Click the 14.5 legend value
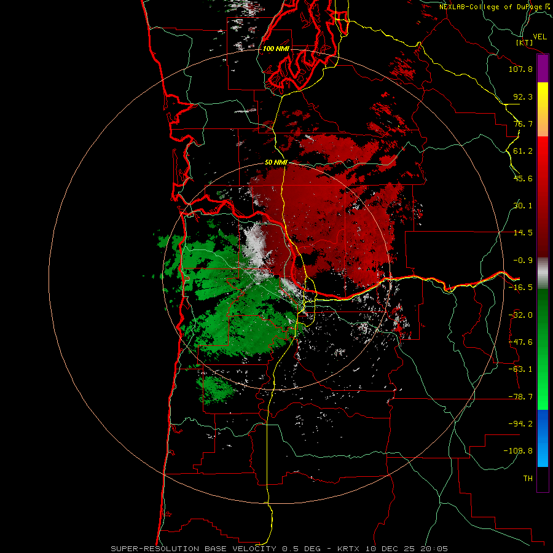The height and width of the screenshot is (553, 553). (x=523, y=233)
